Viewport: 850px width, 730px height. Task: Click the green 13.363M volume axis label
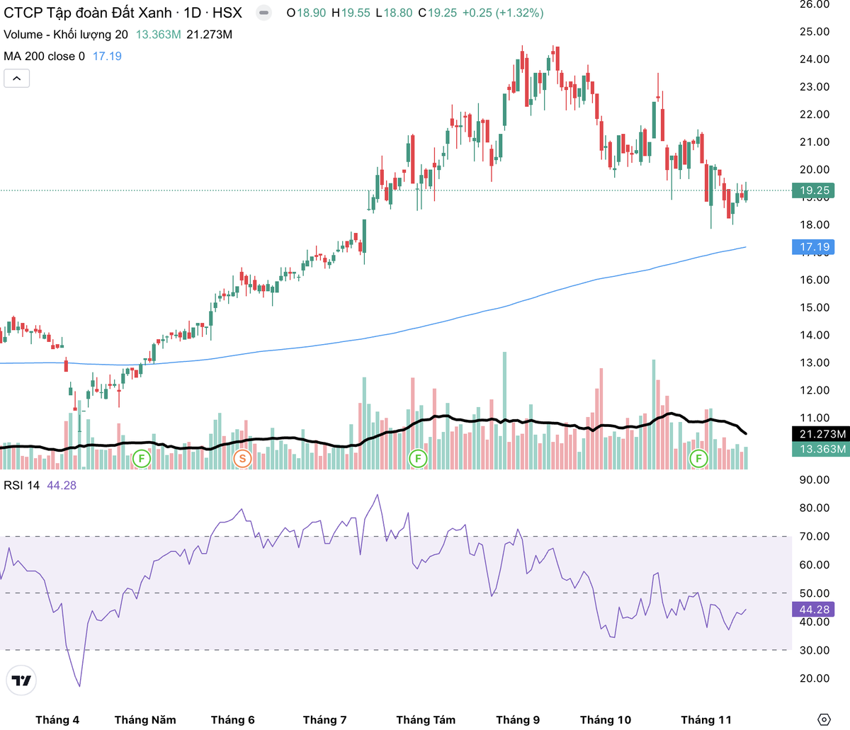822,450
